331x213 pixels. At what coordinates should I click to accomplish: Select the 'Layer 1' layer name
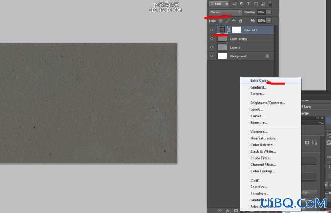(x=235, y=48)
